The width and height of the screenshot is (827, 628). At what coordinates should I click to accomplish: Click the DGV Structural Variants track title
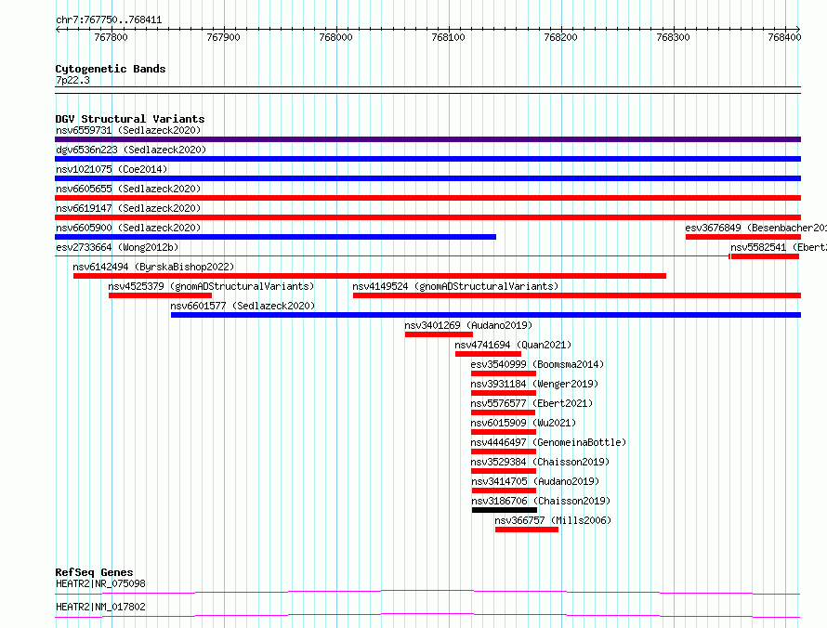130,119
